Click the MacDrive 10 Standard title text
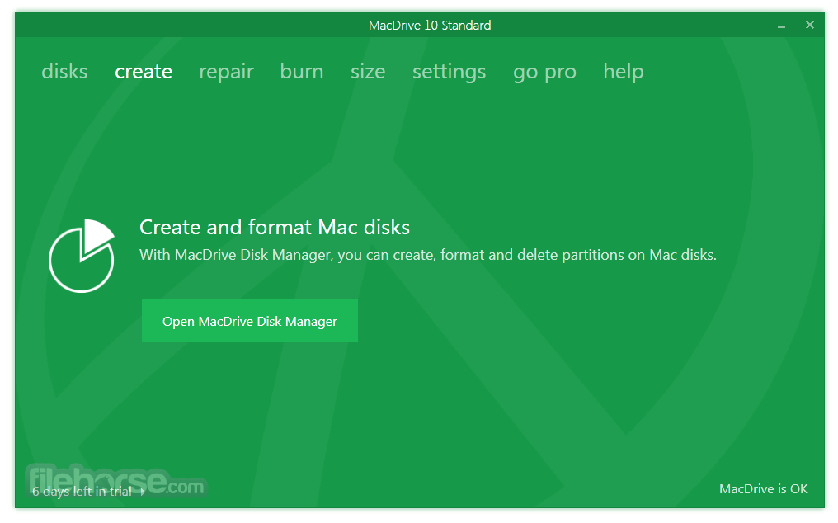 430,25
